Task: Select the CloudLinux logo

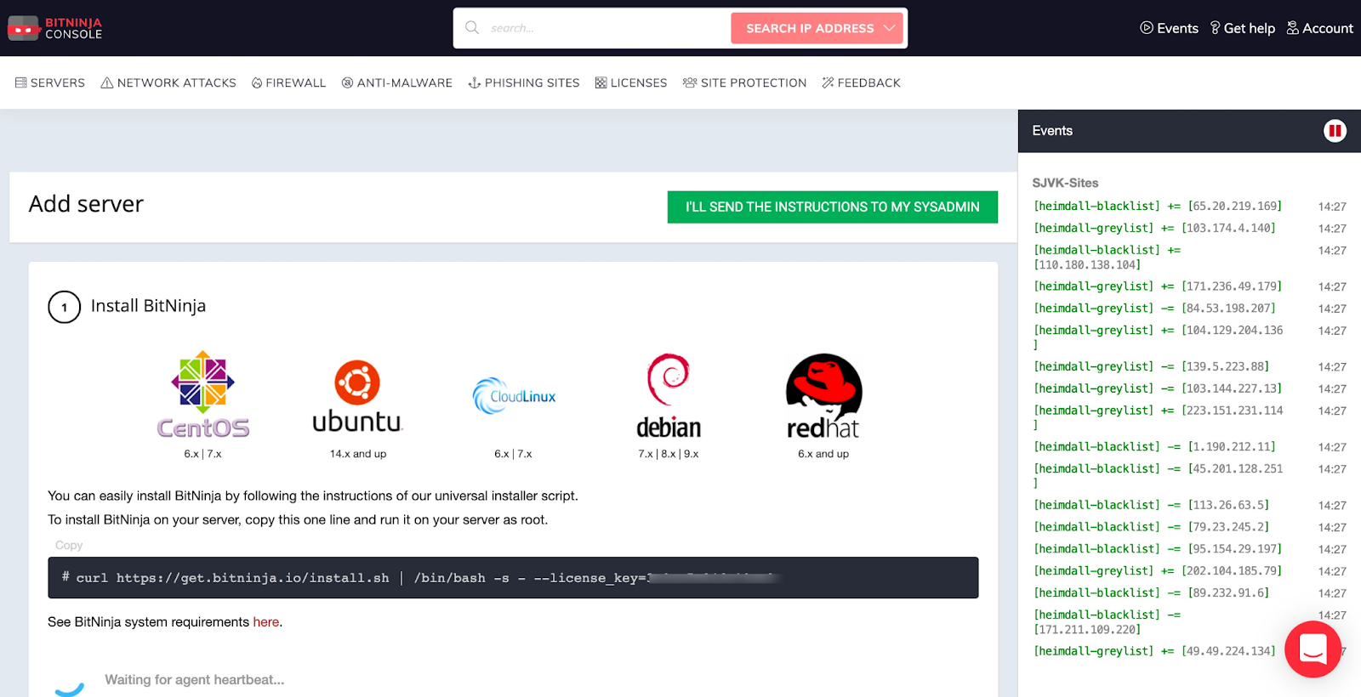Action: (514, 396)
